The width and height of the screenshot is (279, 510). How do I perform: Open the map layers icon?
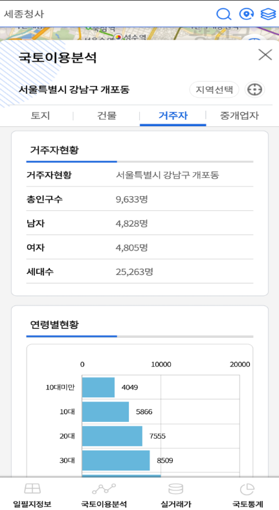(268, 14)
